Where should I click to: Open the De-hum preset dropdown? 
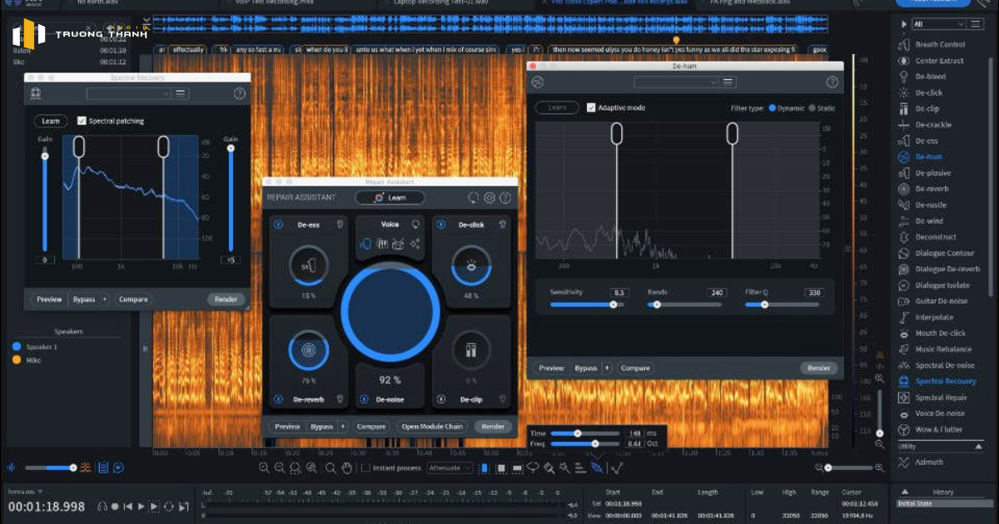pyautogui.click(x=676, y=82)
